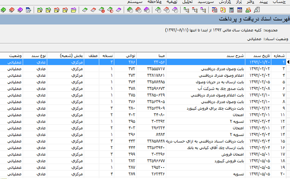This screenshot has height=179, width=290.
Task: Click the وضعیت column header
Action: click(15, 55)
